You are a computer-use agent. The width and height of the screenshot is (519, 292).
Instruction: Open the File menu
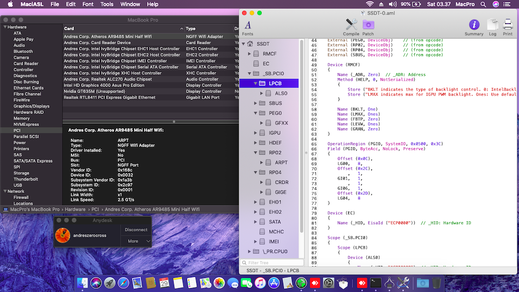(55, 4)
